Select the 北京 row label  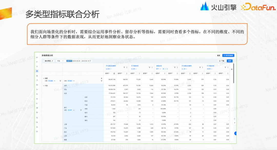coord(65,93)
